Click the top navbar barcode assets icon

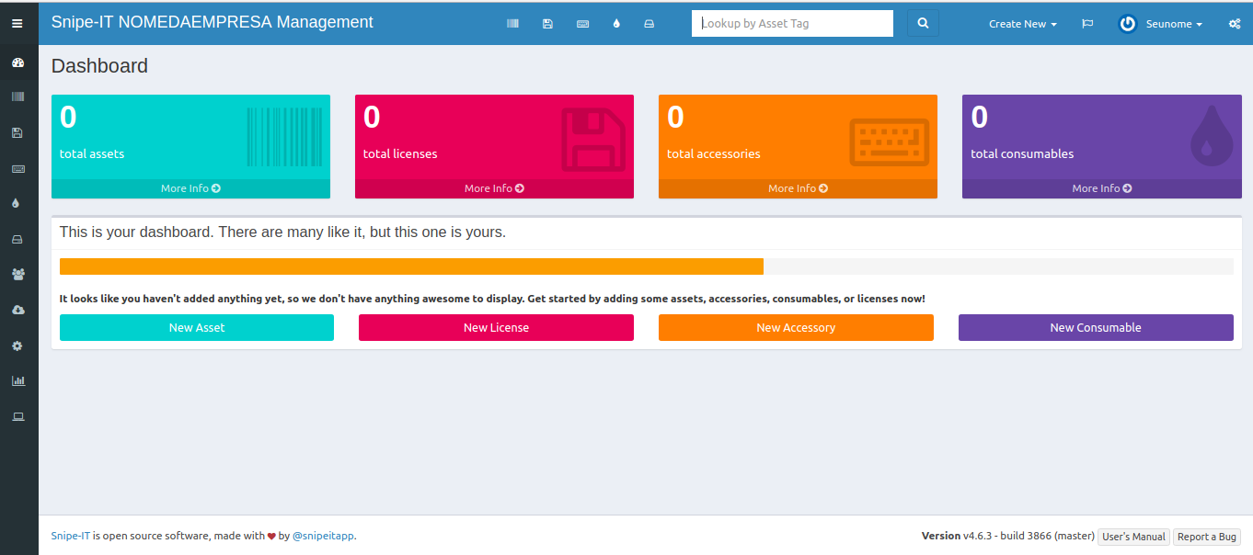coord(512,24)
